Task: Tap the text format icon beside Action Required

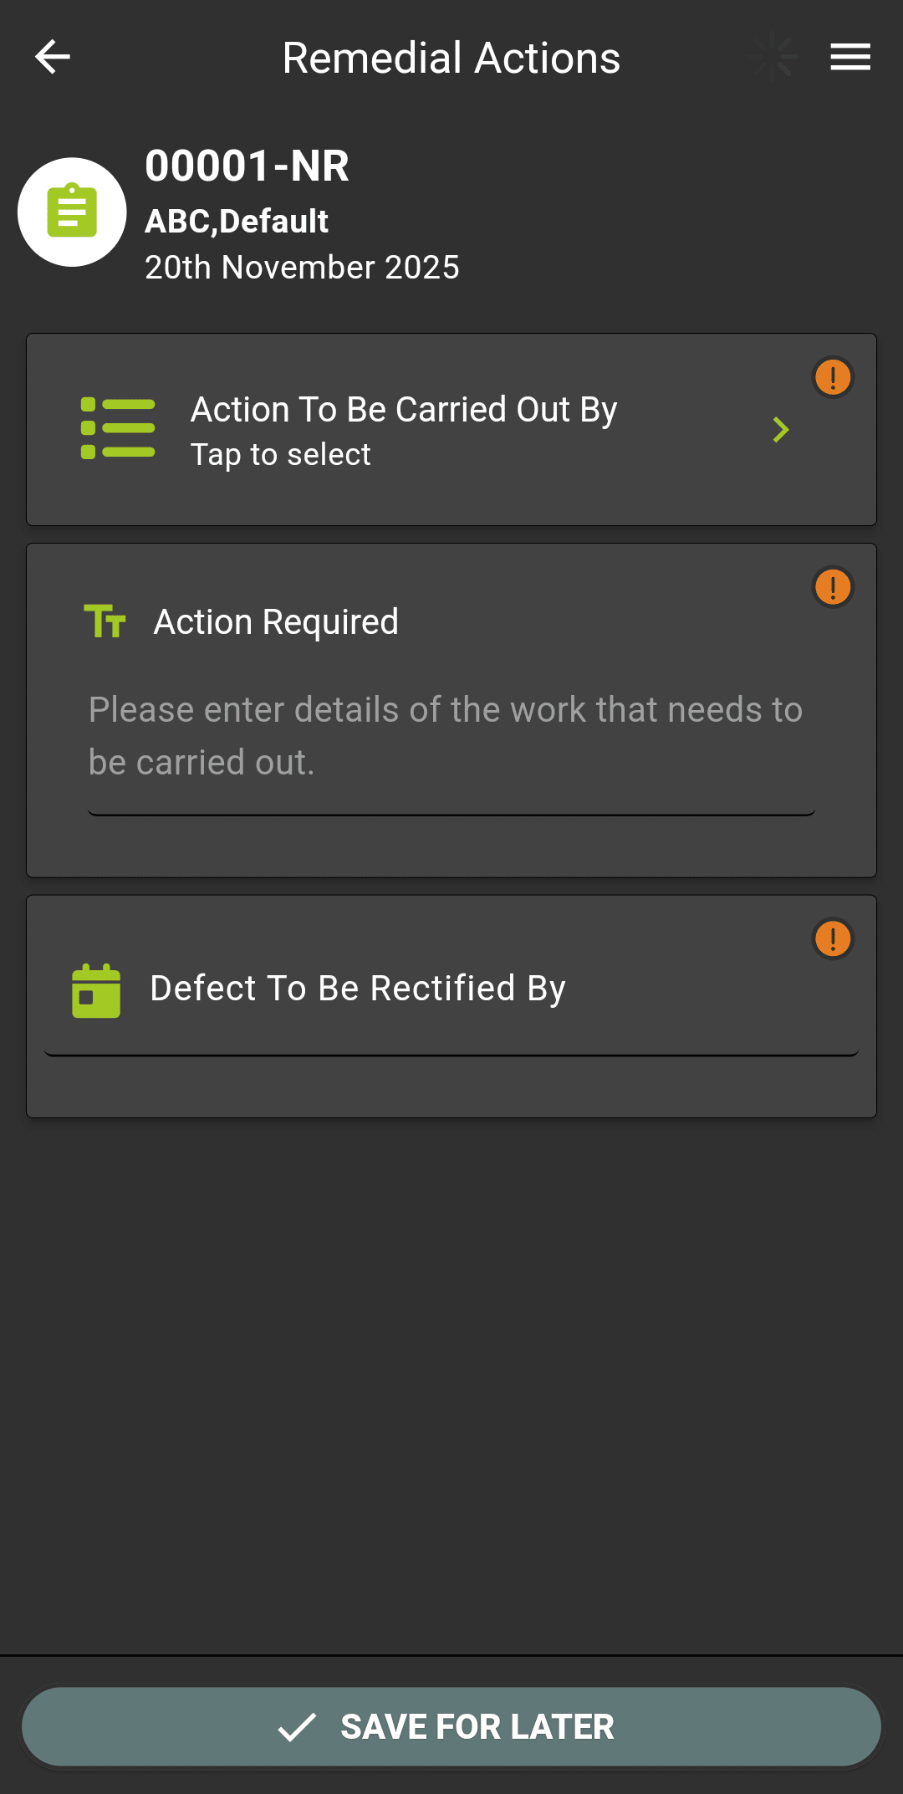Action: pos(105,621)
